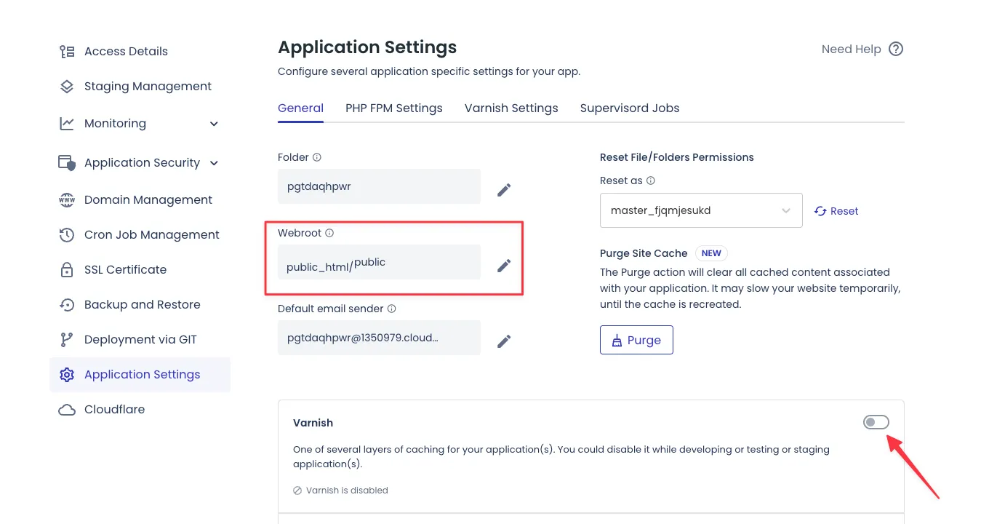
Task: Click the Folder edit pencil icon
Action: [x=504, y=190]
